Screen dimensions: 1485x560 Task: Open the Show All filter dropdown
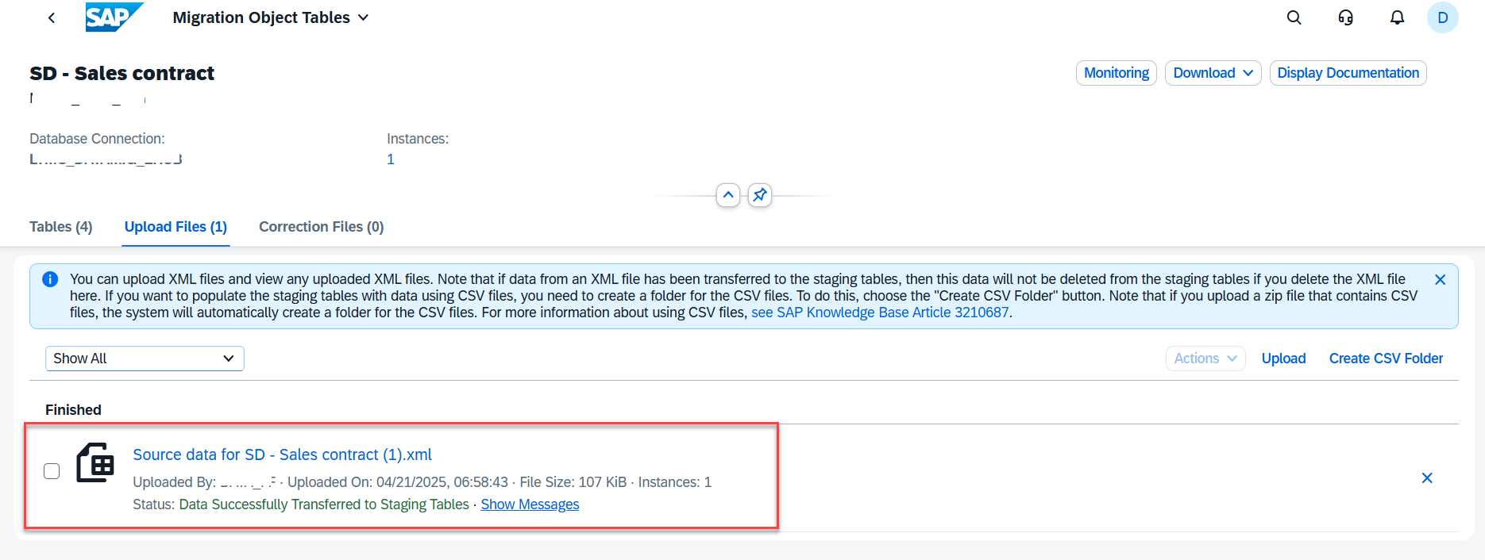tap(145, 359)
